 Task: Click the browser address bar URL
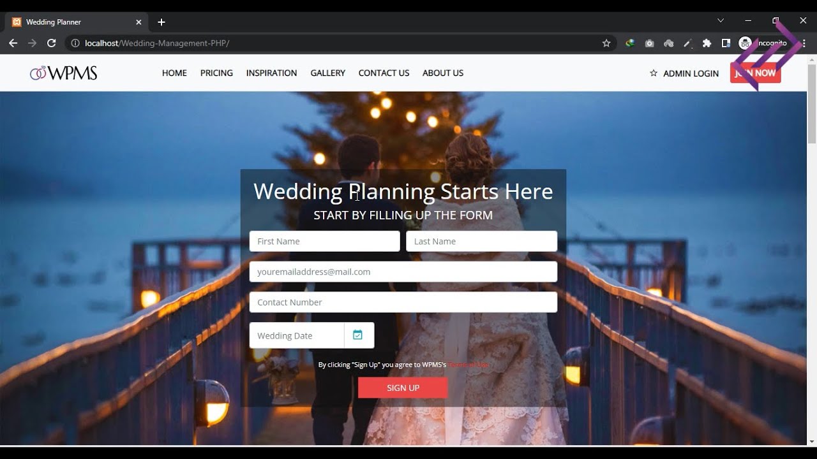157,43
